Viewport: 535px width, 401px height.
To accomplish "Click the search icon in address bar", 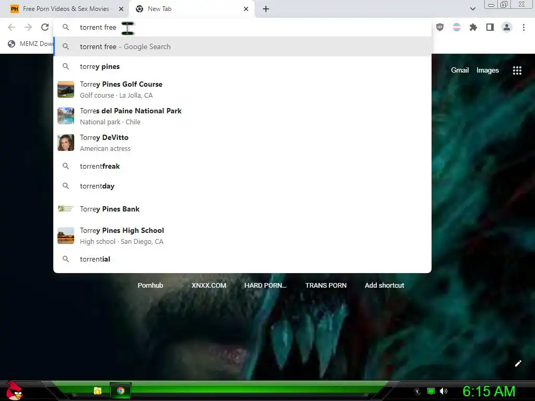I will 66,27.
